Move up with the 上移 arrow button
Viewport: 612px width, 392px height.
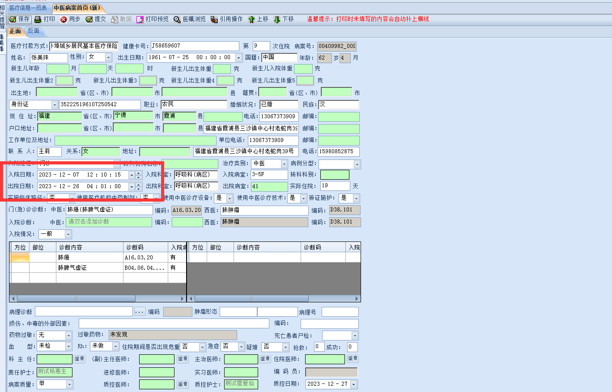[258, 19]
